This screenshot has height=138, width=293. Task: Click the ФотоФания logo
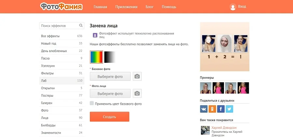(x=61, y=7)
